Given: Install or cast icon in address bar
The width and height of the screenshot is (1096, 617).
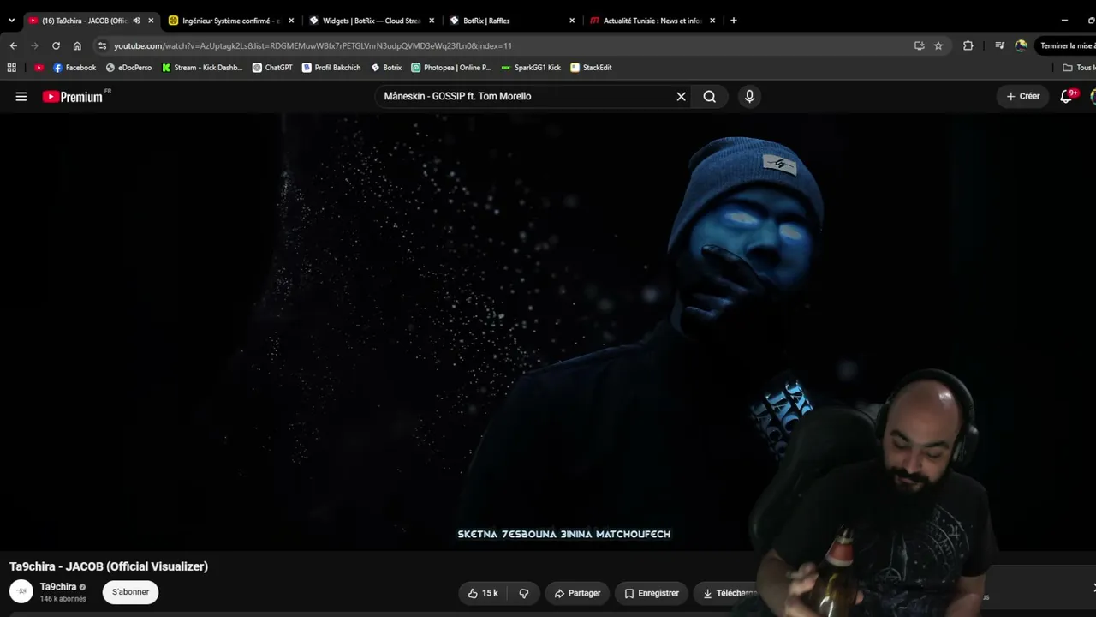Looking at the screenshot, I should pos(920,45).
